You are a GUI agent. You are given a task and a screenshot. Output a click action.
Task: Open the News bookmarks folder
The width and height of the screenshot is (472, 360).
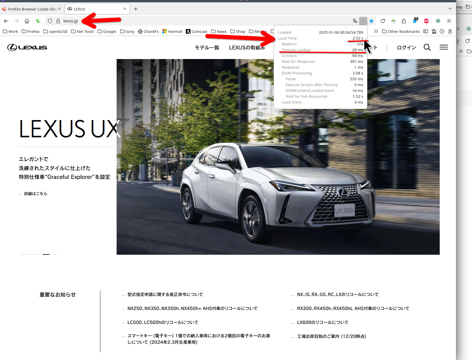[219, 31]
